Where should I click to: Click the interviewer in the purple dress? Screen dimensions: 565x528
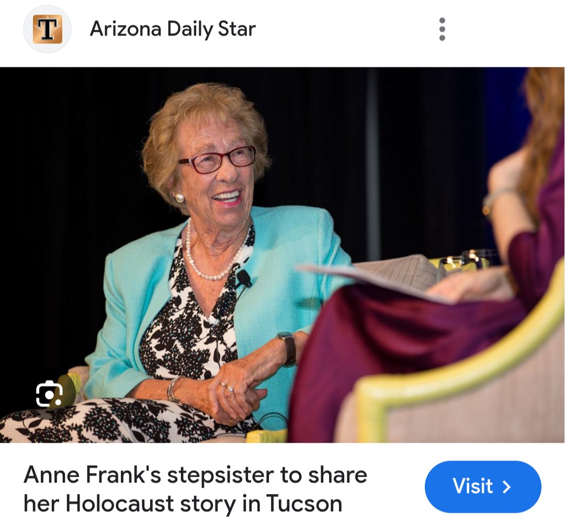tap(443, 288)
